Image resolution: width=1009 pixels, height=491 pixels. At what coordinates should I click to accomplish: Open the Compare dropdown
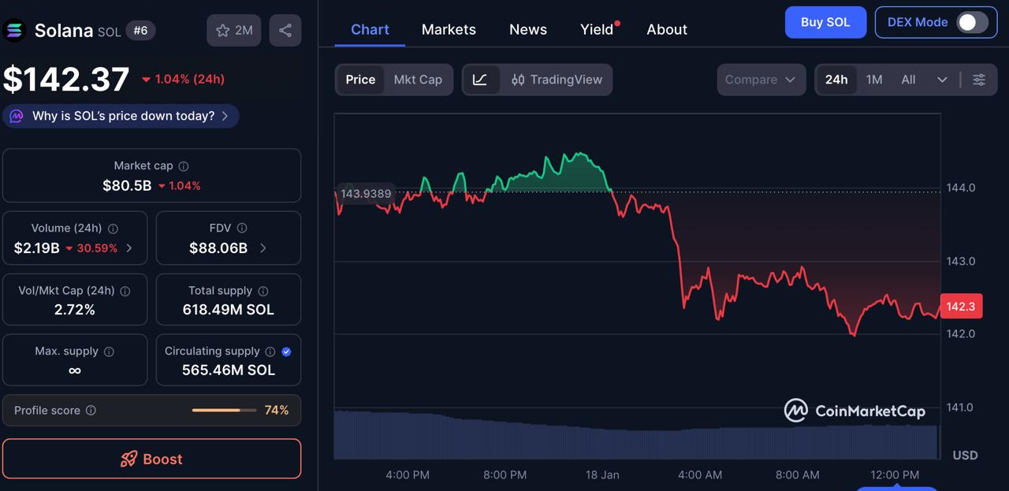click(x=760, y=80)
